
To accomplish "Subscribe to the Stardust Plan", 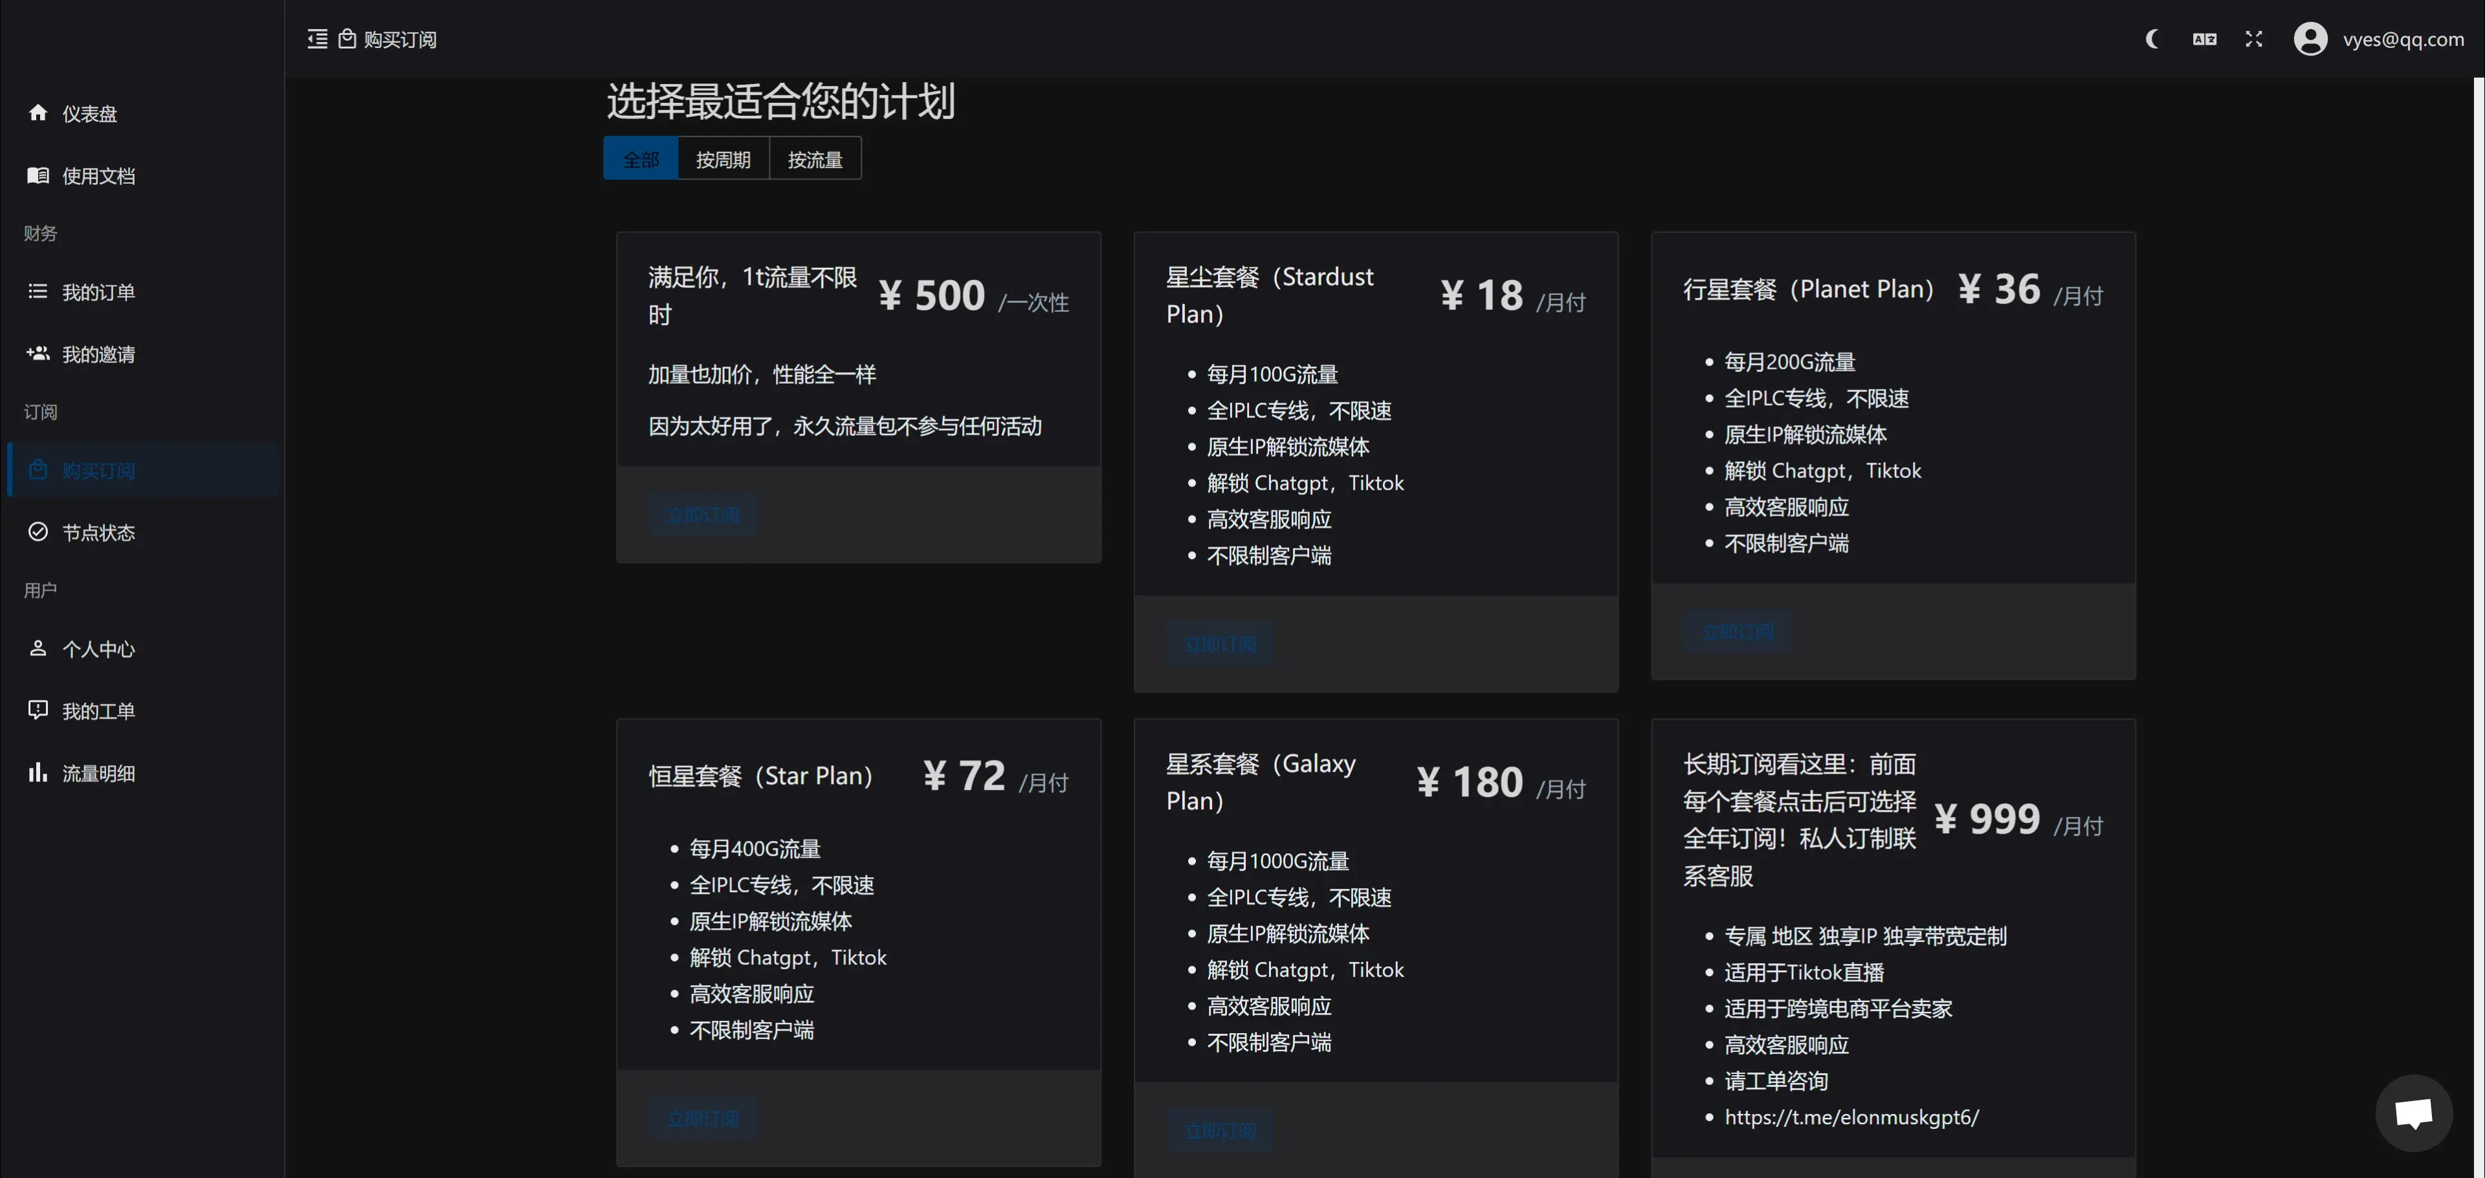I will pyautogui.click(x=1220, y=643).
